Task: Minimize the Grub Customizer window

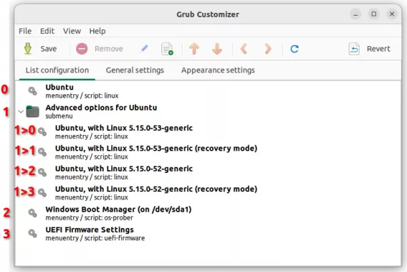Action: tap(355, 14)
